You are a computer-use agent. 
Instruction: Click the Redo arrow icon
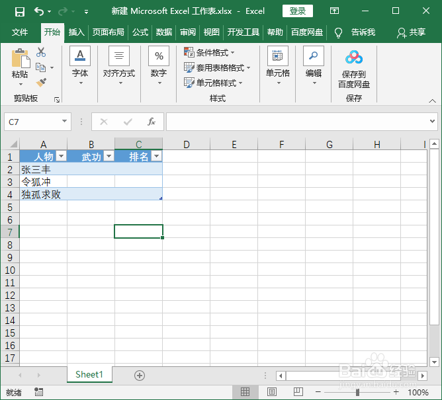[63, 11]
